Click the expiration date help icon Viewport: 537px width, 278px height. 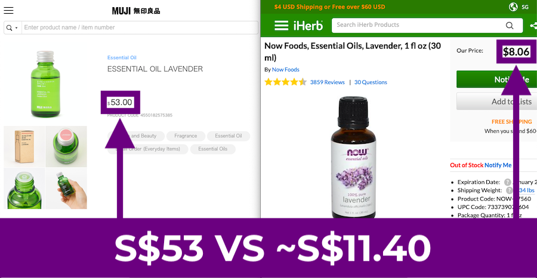click(508, 182)
